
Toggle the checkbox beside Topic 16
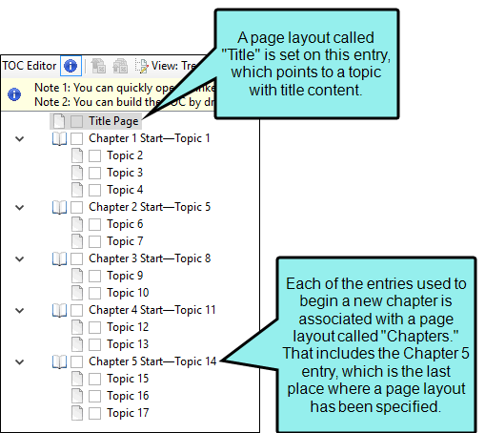pyautogui.click(x=94, y=396)
